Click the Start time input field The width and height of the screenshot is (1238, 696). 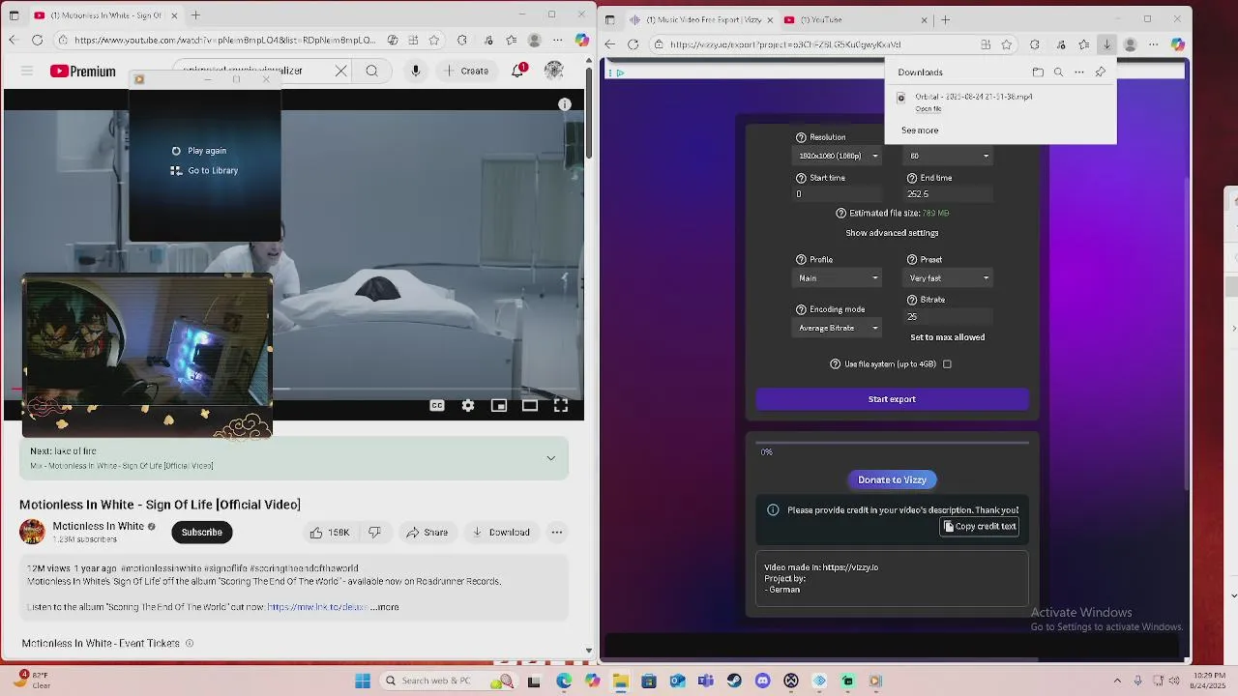coord(838,194)
